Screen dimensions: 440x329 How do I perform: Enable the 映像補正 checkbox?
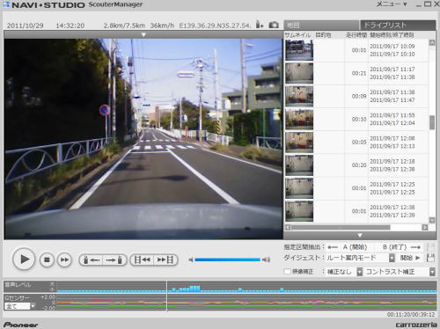[x=287, y=272]
